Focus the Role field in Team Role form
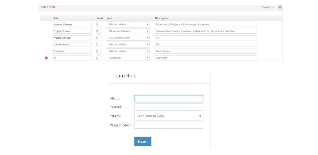318x155 pixels. (168, 99)
